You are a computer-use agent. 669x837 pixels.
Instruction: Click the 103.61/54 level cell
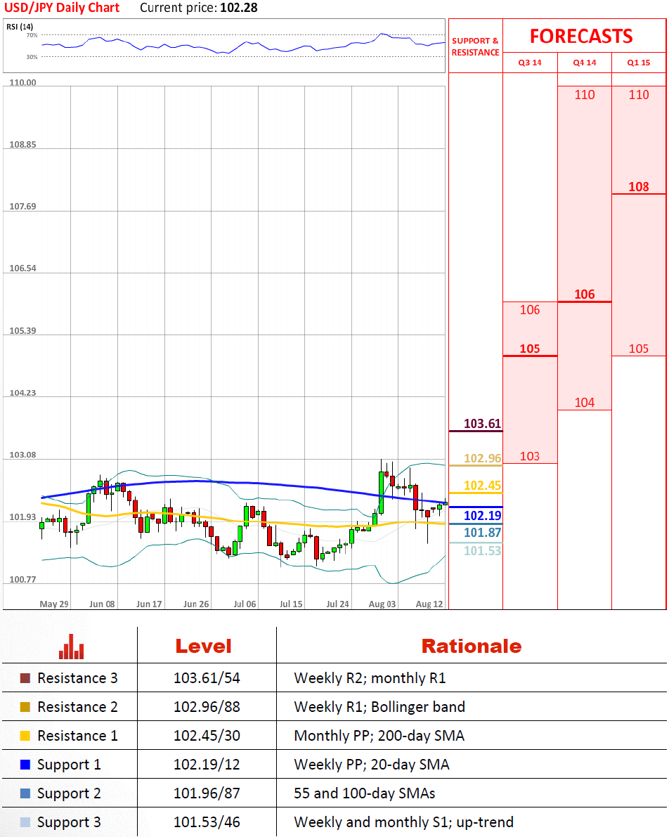click(x=207, y=678)
